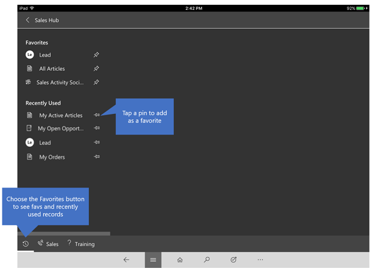375x274 pixels.
Task: Select the Favorites and recent clock icon
Action: point(26,244)
